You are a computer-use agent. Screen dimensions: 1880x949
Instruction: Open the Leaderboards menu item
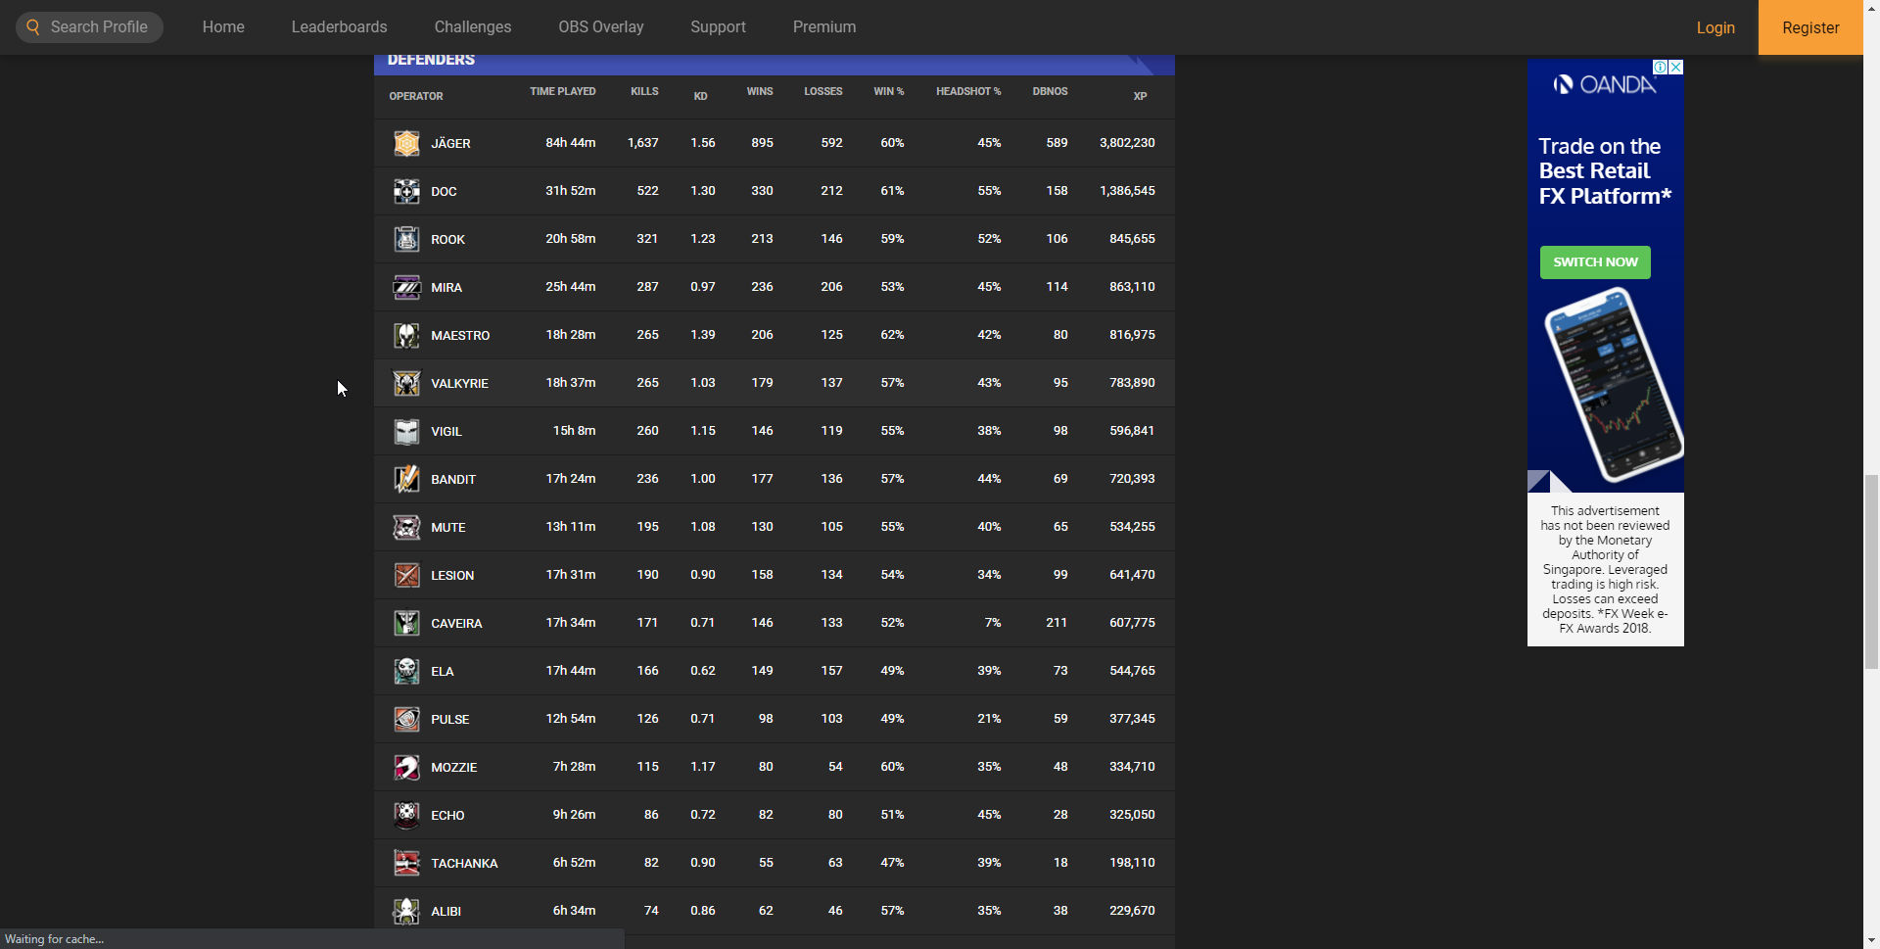[339, 27]
